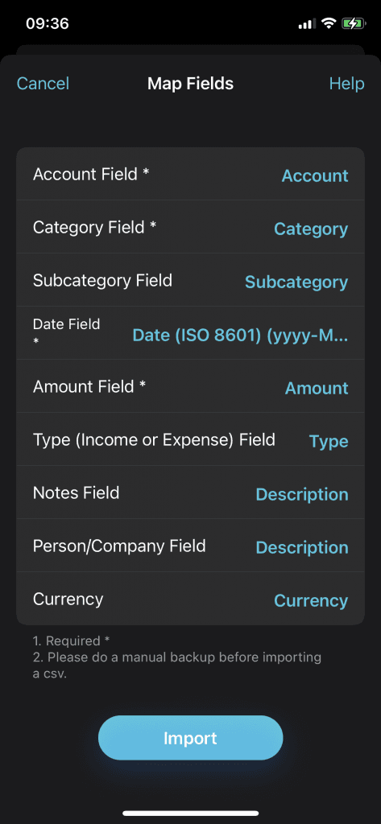Select the Type (Income or Expense) Field row
Image resolution: width=381 pixels, height=824 pixels.
[x=190, y=439]
